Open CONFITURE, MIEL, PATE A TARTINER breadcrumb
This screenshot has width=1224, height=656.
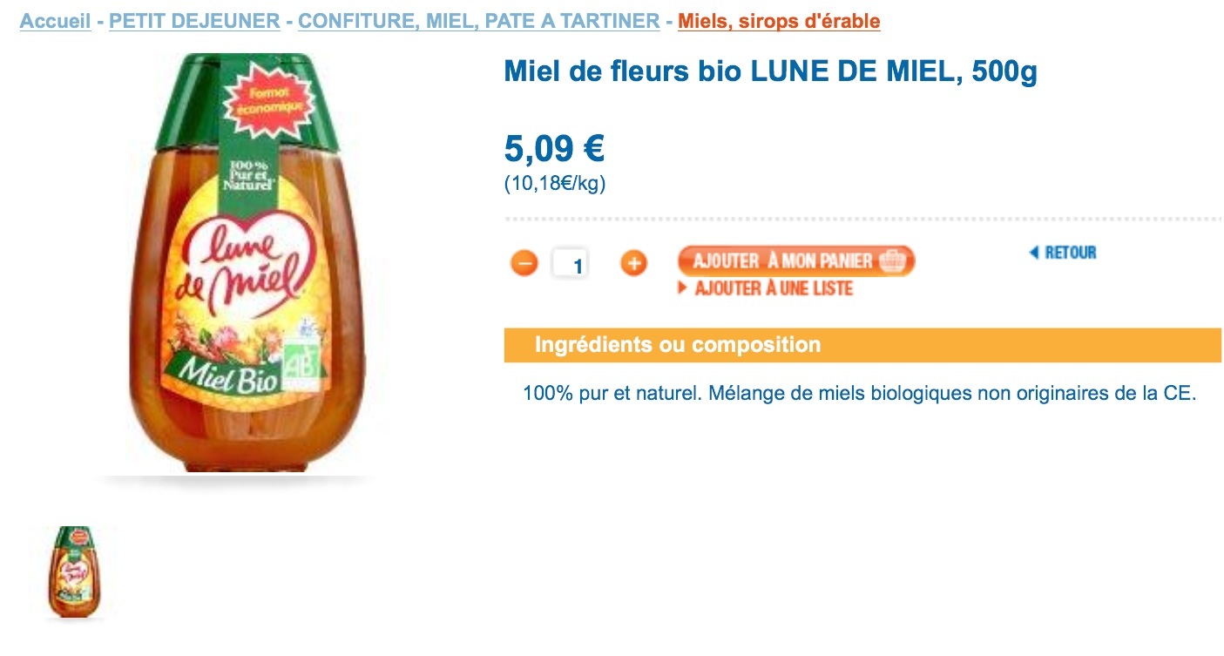point(478,21)
